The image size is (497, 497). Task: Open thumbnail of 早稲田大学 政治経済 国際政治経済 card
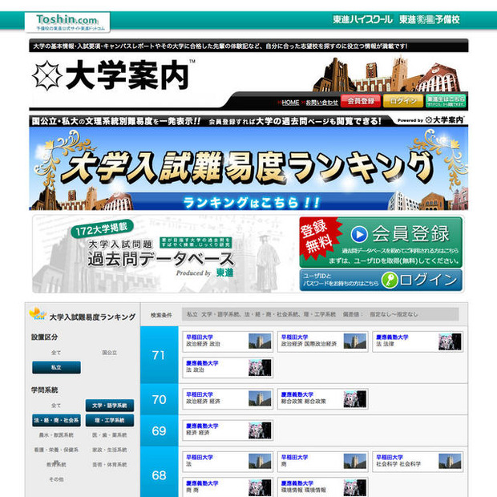pos(354,341)
